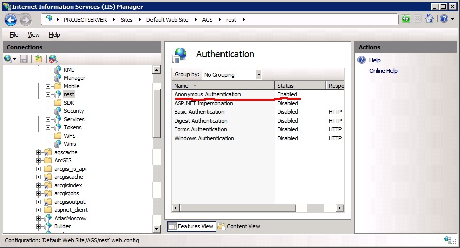The width and height of the screenshot is (460, 248).
Task: Expand the aspnet_client node
Action: click(38, 210)
